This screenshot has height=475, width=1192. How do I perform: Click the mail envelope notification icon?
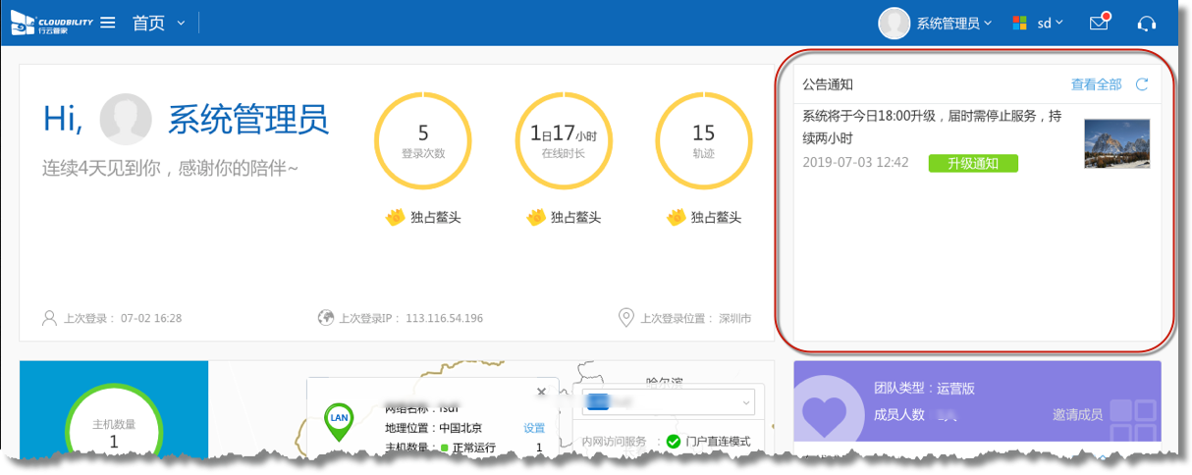(x=1099, y=23)
